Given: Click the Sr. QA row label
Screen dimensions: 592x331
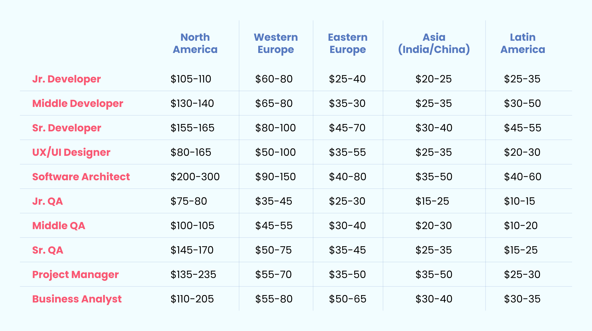Looking at the screenshot, I should click(48, 250).
